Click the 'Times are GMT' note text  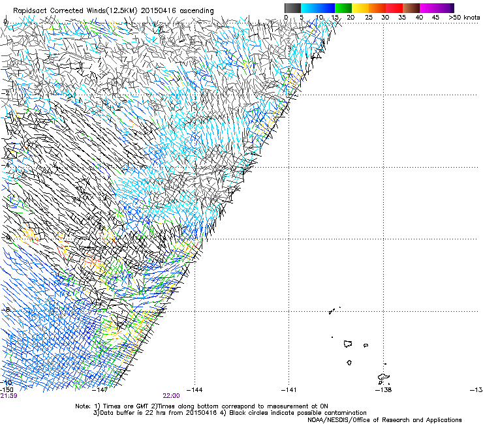125,406
